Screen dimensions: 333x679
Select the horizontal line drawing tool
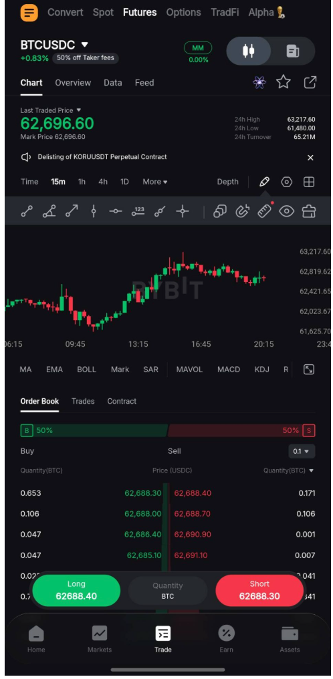(x=116, y=211)
